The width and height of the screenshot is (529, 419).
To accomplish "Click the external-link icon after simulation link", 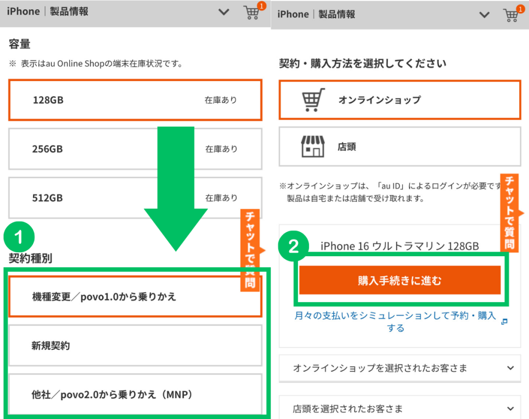I will (x=504, y=321).
